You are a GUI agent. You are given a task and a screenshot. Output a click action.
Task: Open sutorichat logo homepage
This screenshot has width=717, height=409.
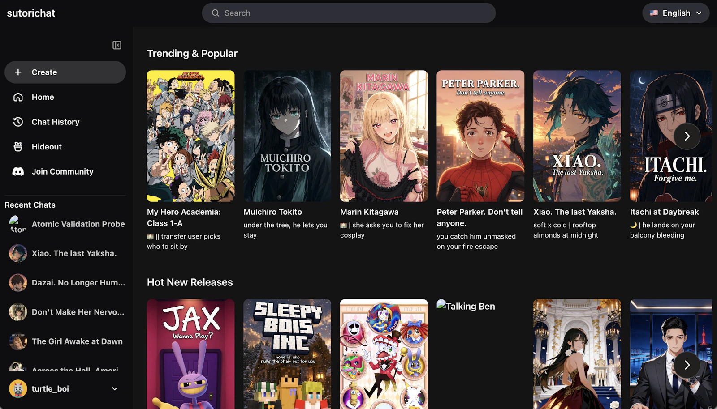tap(31, 13)
